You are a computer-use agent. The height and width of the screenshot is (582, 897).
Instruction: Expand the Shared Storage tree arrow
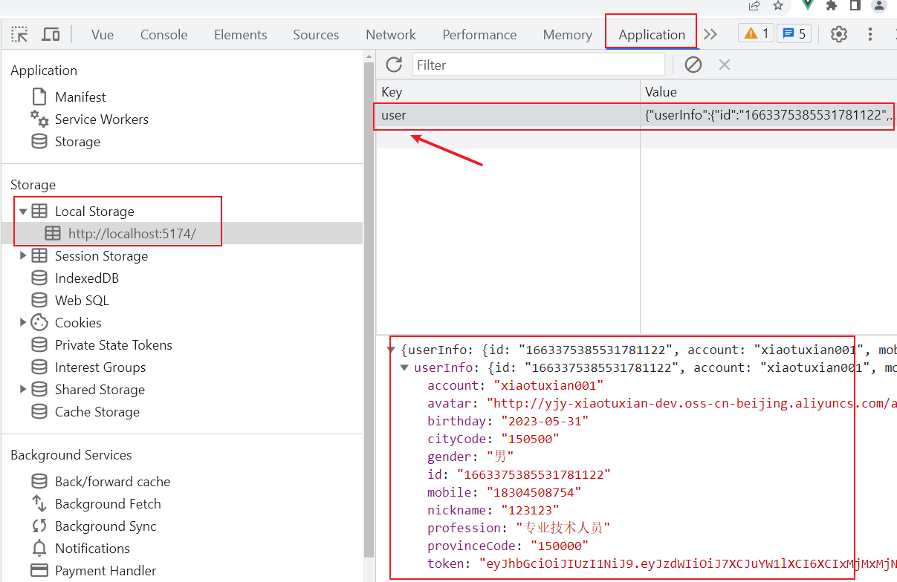[x=22, y=390]
